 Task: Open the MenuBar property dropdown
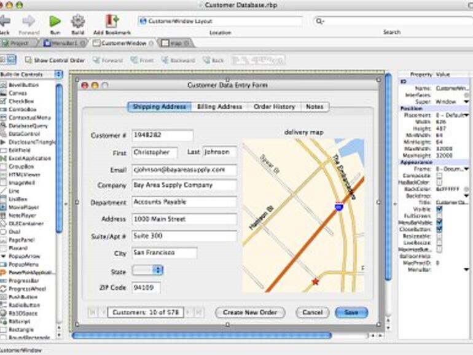coord(466,270)
